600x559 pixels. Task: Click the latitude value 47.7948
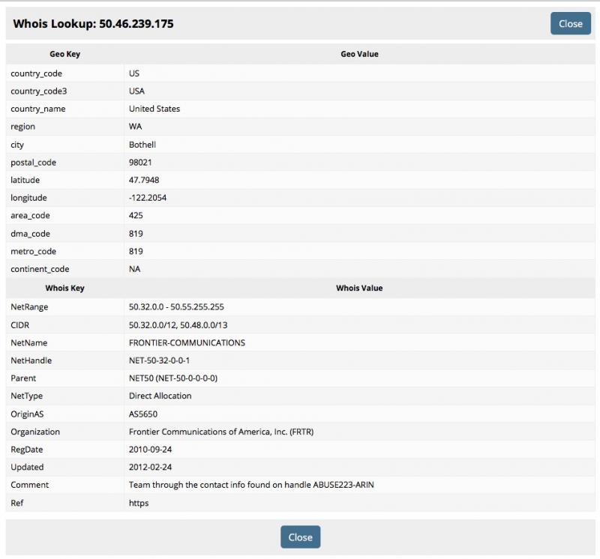coord(144,180)
